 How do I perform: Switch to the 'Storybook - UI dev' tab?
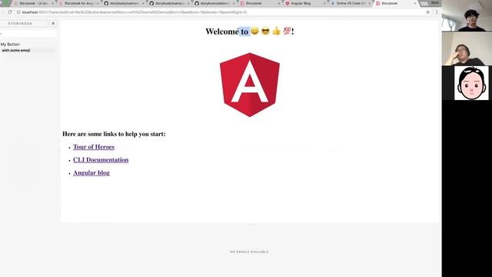point(33,3)
